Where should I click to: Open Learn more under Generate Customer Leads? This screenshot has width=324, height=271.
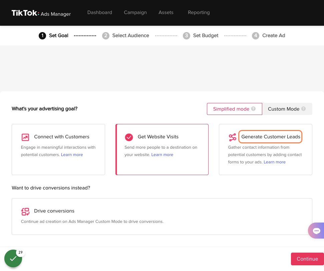[275, 162]
